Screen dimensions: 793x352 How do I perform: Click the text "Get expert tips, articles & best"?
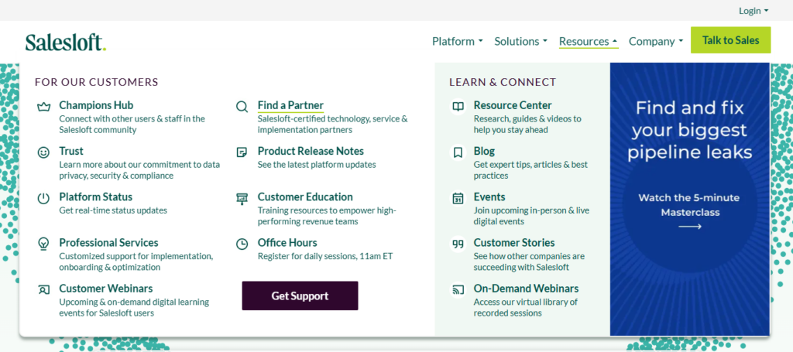coord(530,165)
